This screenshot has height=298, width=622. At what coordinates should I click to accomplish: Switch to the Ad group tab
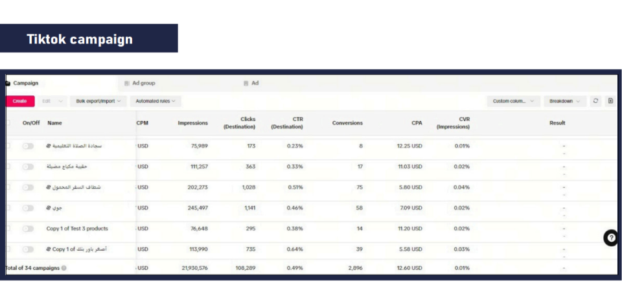point(143,84)
